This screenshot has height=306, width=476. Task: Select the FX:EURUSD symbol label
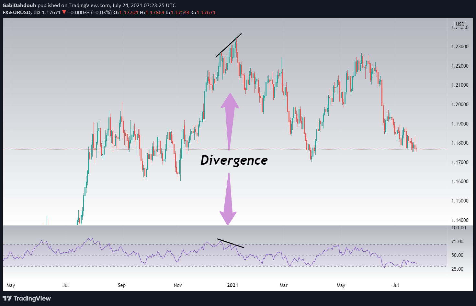(17, 13)
